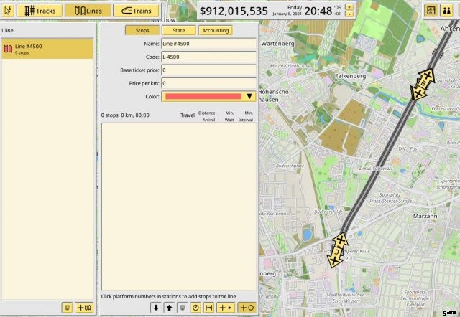Toggle the passengers view button

tap(447, 10)
